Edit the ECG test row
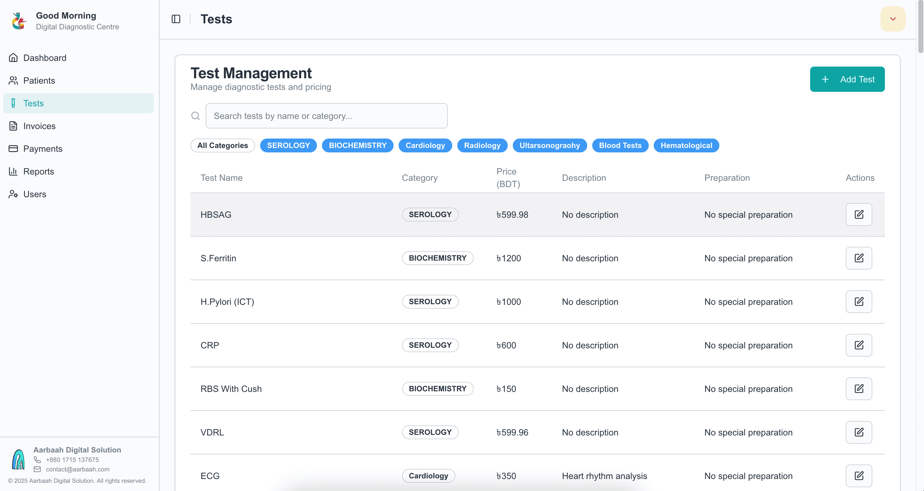 (859, 476)
